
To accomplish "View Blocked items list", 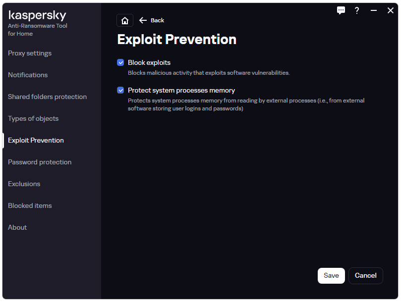I will click(30, 205).
